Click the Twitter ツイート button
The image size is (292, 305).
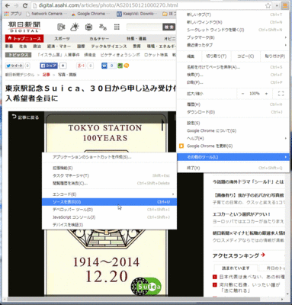point(14,66)
